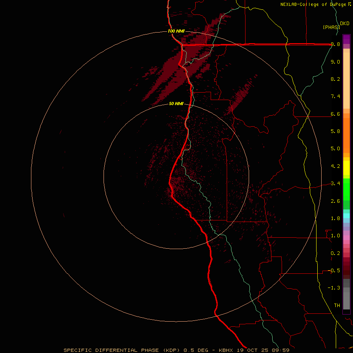Click the 4.2 value on the scale
This screenshot has width=353, height=353.
335,166
